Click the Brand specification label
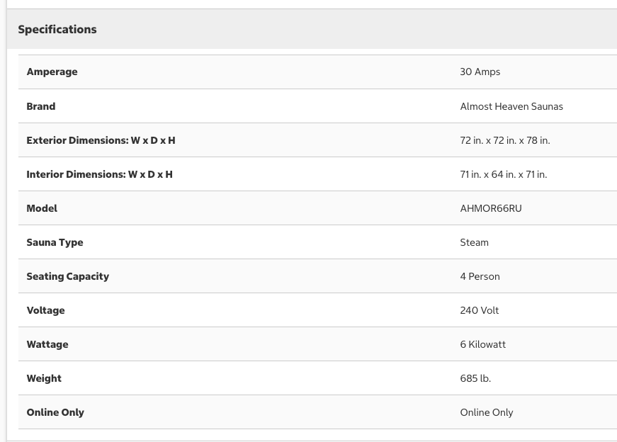The image size is (617, 442). [x=40, y=106]
